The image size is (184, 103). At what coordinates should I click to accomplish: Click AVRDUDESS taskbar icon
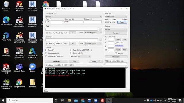coord(109,100)
